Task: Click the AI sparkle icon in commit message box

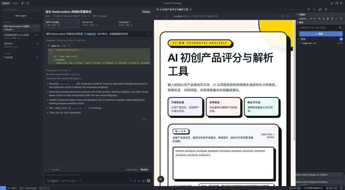Action: click(x=340, y=27)
